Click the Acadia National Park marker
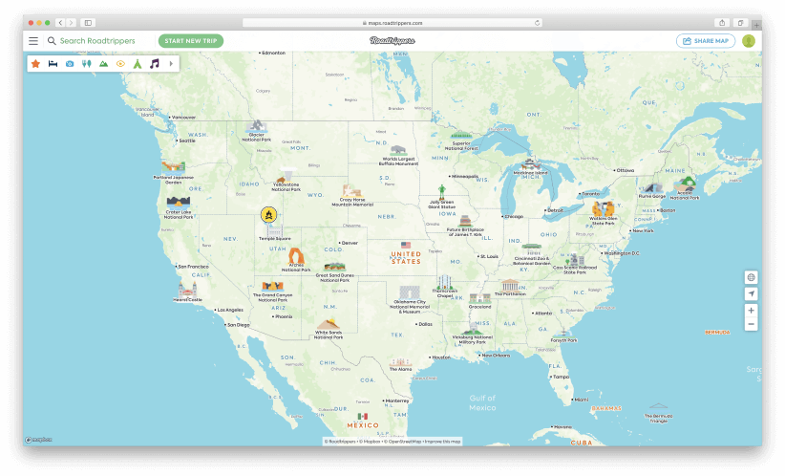 (686, 184)
